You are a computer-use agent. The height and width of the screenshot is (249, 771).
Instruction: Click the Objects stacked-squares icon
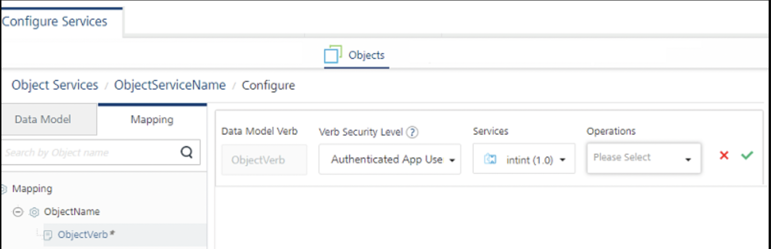[333, 54]
